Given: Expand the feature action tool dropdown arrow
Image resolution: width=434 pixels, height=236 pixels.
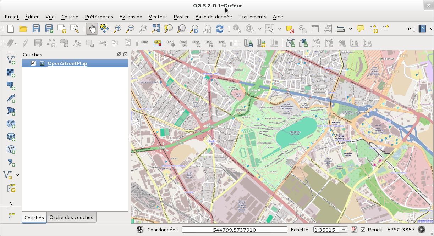Looking at the screenshot, I should 260,29.
